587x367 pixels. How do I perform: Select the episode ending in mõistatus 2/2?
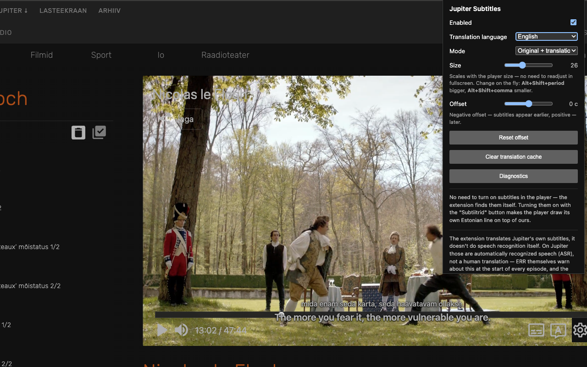coord(30,286)
